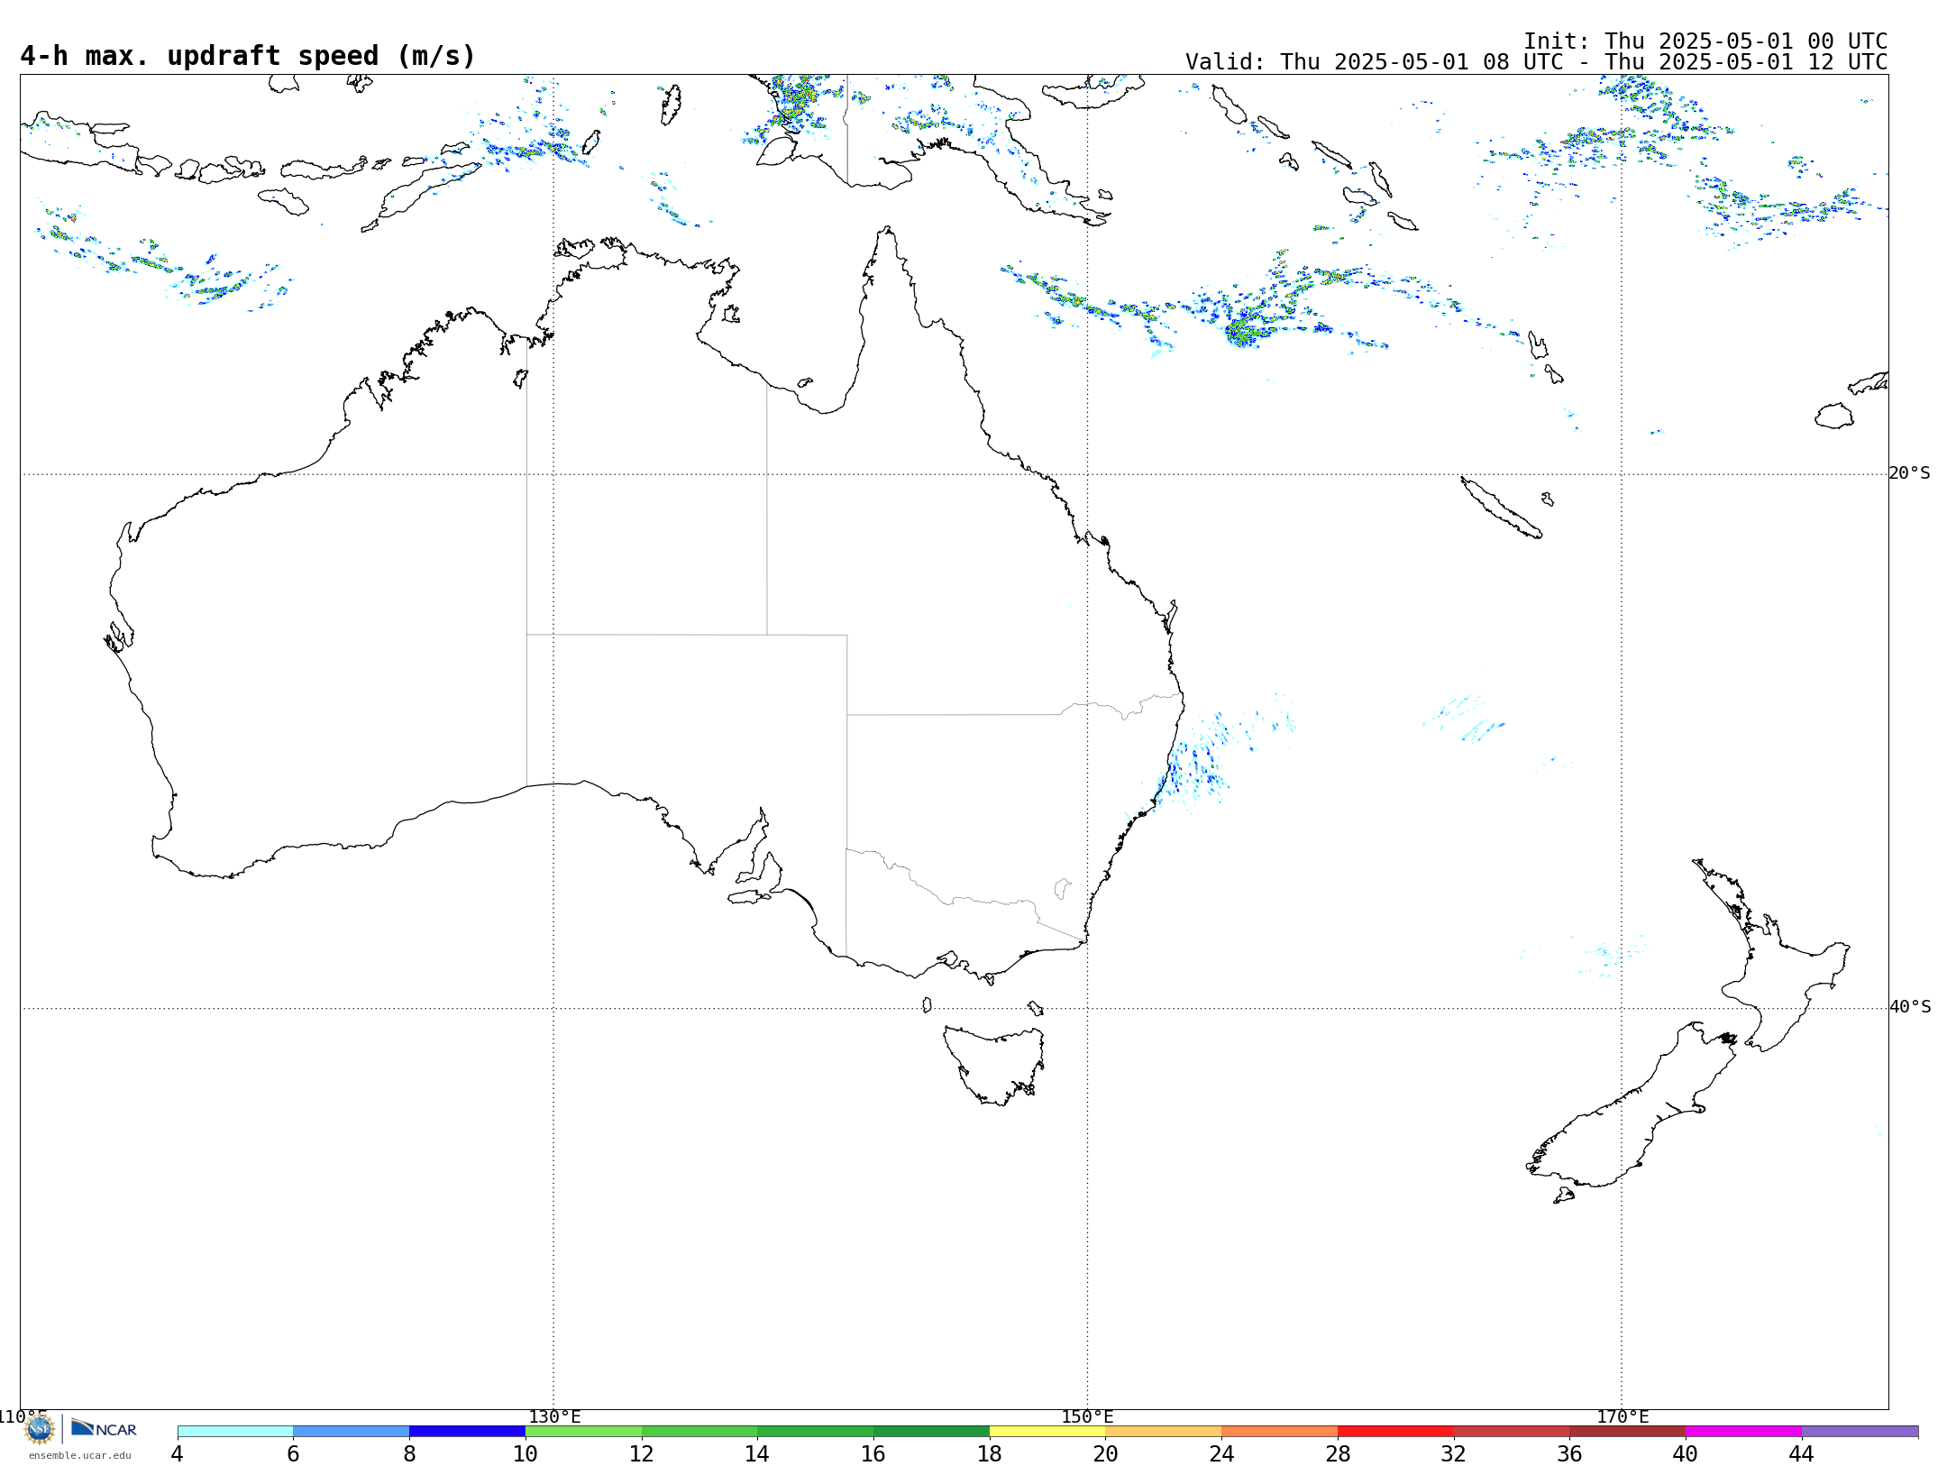Click the NSF logo icon

pos(40,1429)
